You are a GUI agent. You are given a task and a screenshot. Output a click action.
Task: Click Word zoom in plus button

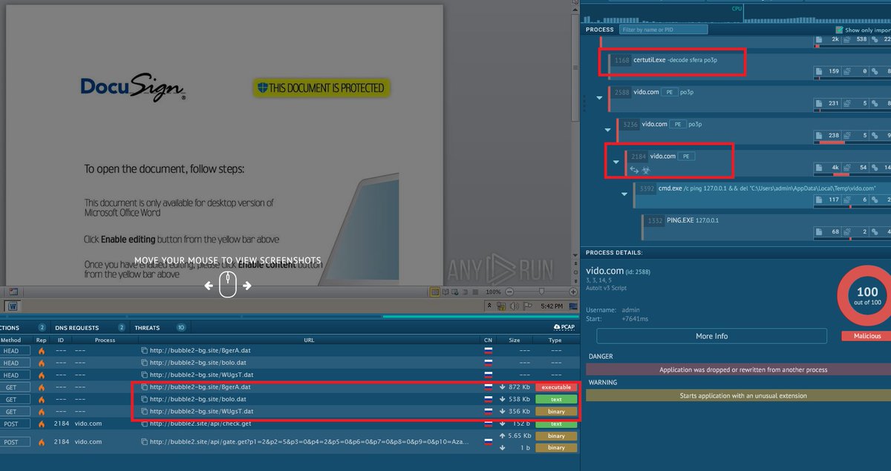pyautogui.click(x=573, y=292)
